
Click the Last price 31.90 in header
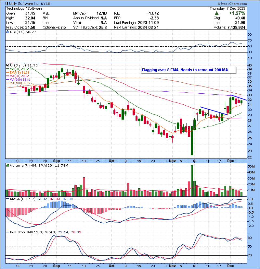click(240, 23)
